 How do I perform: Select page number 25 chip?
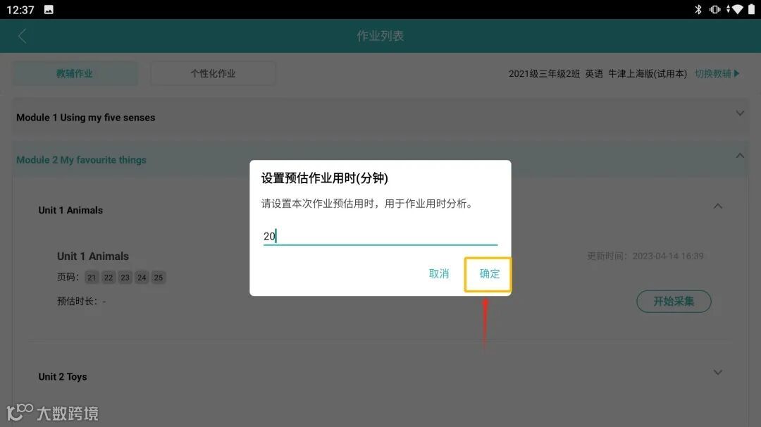point(159,278)
